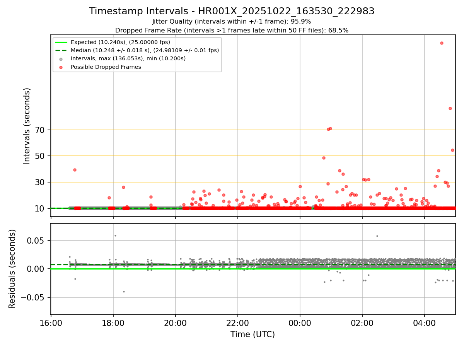Click the 'Dropped Frame Rate' 68.5% subtitle line
The width and height of the screenshot is (464, 348).
(x=232, y=30)
